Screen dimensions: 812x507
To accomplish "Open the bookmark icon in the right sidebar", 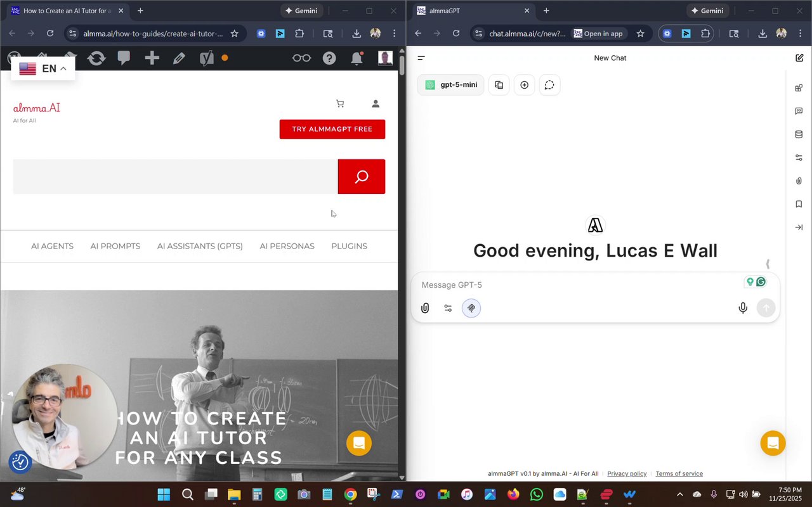I will pos(799,204).
